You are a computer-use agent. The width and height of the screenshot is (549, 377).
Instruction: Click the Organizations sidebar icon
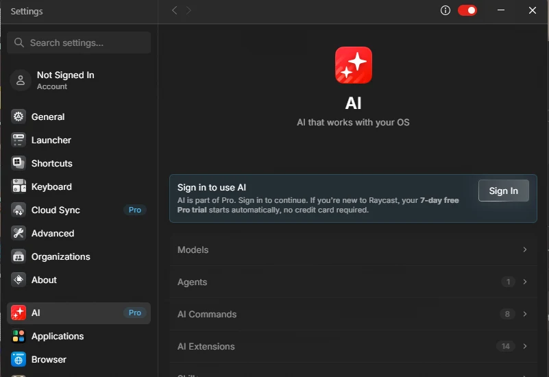pyautogui.click(x=19, y=256)
